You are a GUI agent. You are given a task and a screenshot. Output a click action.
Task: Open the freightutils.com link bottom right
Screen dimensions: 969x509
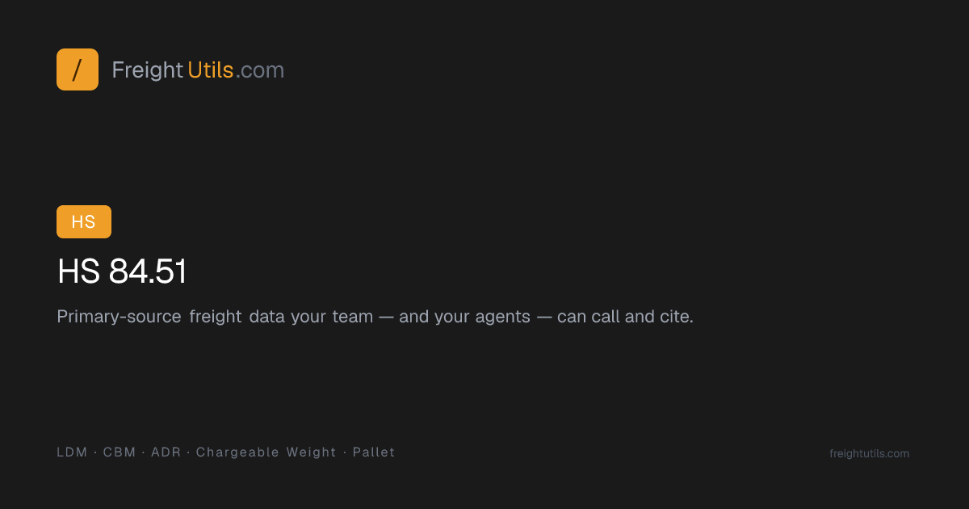869,454
